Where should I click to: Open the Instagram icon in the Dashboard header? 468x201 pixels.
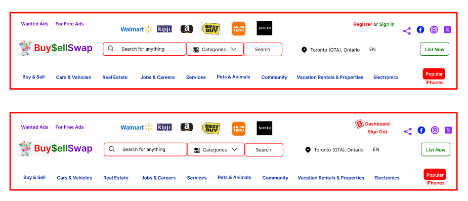(435, 130)
